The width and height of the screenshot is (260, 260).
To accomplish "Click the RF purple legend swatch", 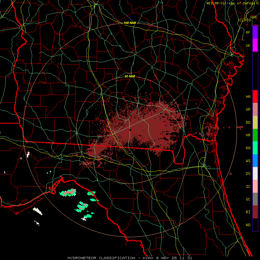I will (255, 32).
